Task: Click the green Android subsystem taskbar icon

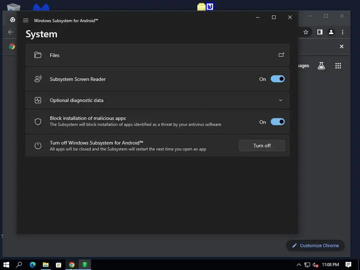Action: pyautogui.click(x=85, y=265)
